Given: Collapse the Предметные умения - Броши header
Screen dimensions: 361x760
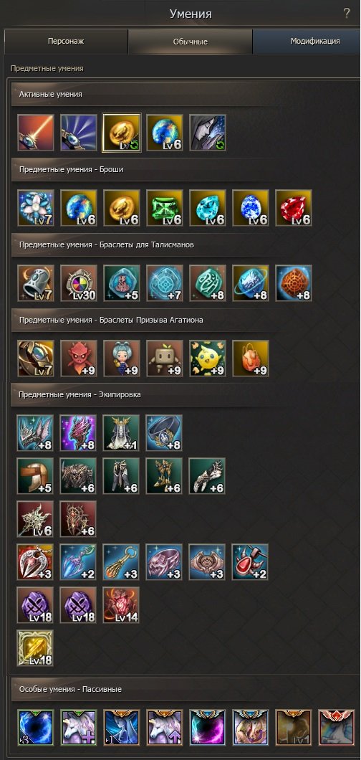Looking at the screenshot, I should tap(186, 170).
